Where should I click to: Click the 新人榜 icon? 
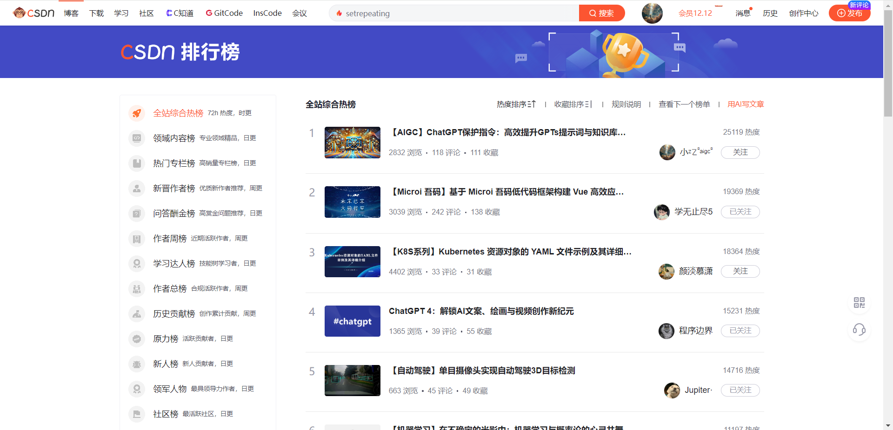point(137,364)
